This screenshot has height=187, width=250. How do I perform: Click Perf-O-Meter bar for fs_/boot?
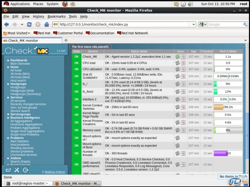(x=228, y=92)
